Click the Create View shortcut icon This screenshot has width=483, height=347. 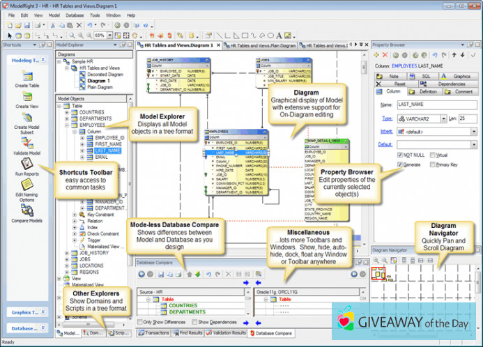[x=26, y=97]
